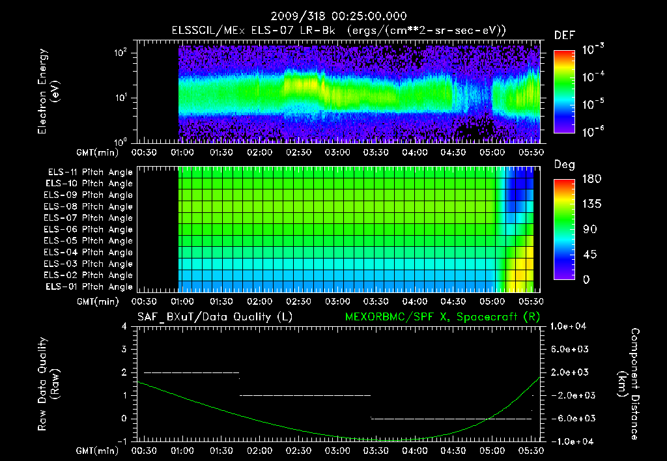Select the ELS-04 Pitch Angle row label
Screen dimensions: 667x461
(x=88, y=252)
